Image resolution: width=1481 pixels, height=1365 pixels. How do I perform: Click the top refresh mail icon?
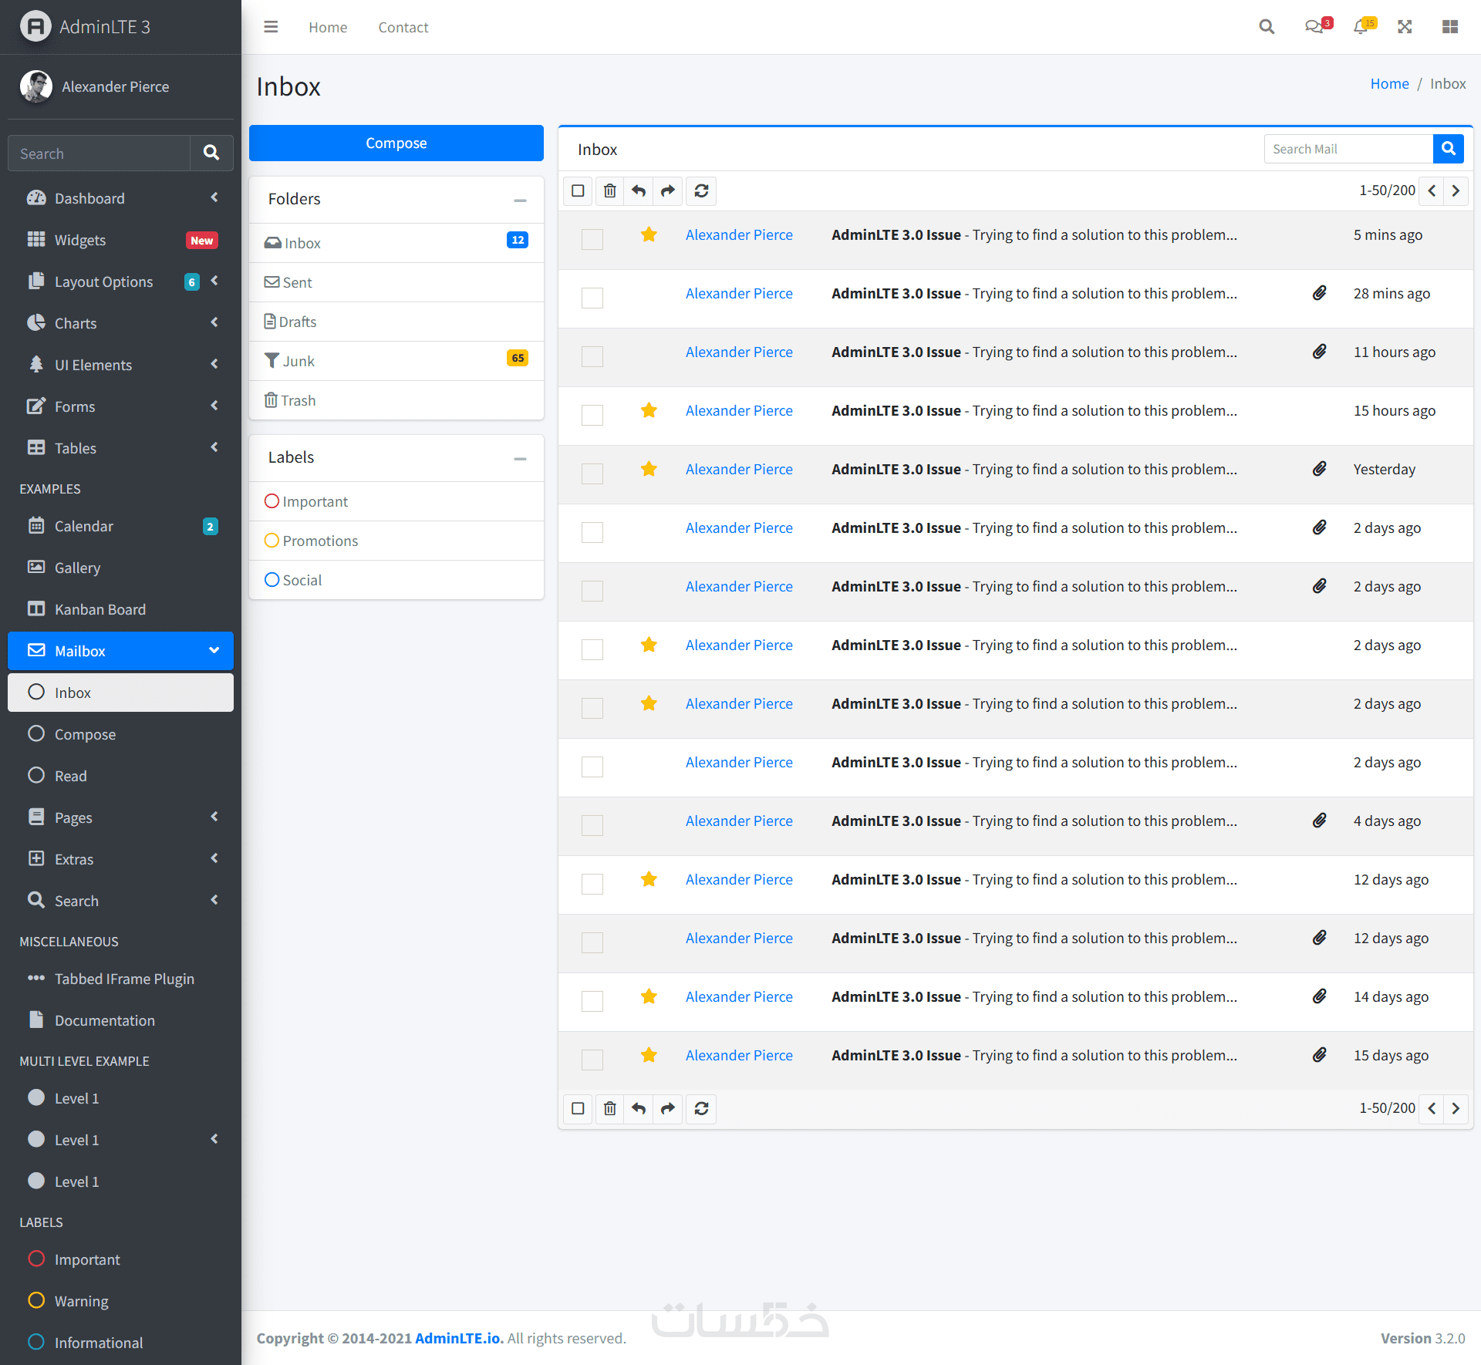click(701, 190)
